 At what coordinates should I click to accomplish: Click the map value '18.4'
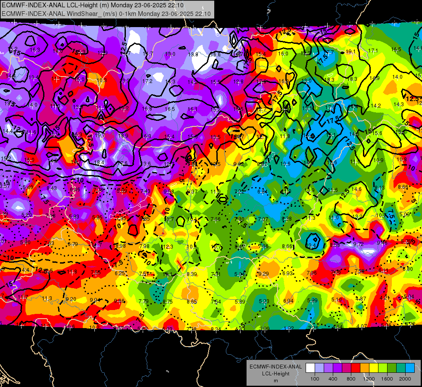[99, 163]
